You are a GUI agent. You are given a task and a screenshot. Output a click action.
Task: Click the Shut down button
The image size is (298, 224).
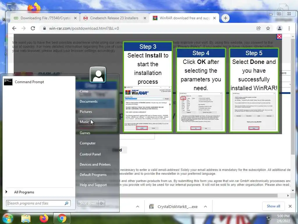88,203
